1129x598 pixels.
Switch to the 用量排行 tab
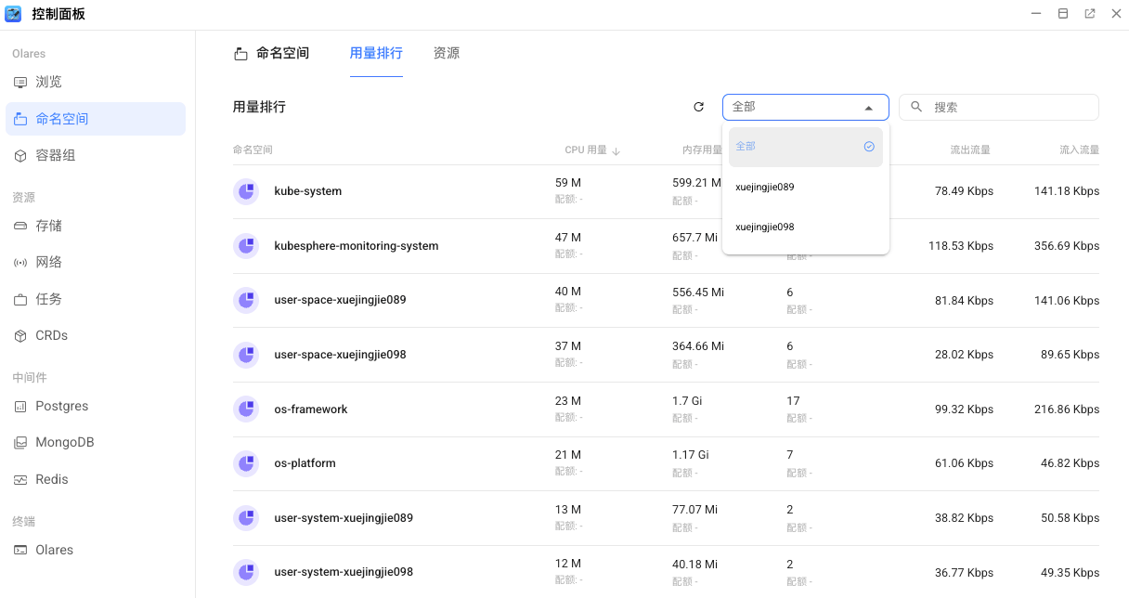coord(376,53)
